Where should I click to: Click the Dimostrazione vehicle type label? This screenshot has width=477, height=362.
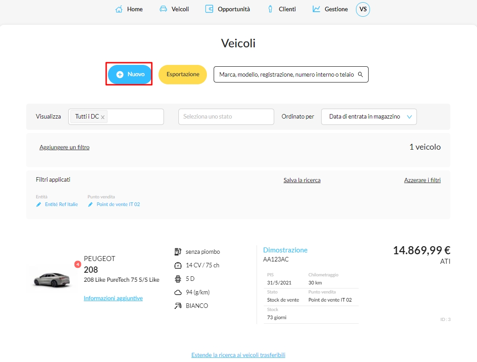coord(285,250)
